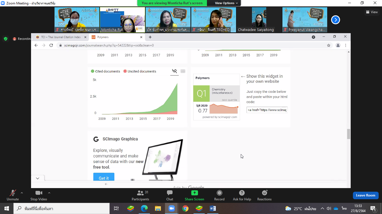Image resolution: width=382 pixels, height=214 pixels.
Task: Click the weather 25°C widget
Action: pos(301,208)
